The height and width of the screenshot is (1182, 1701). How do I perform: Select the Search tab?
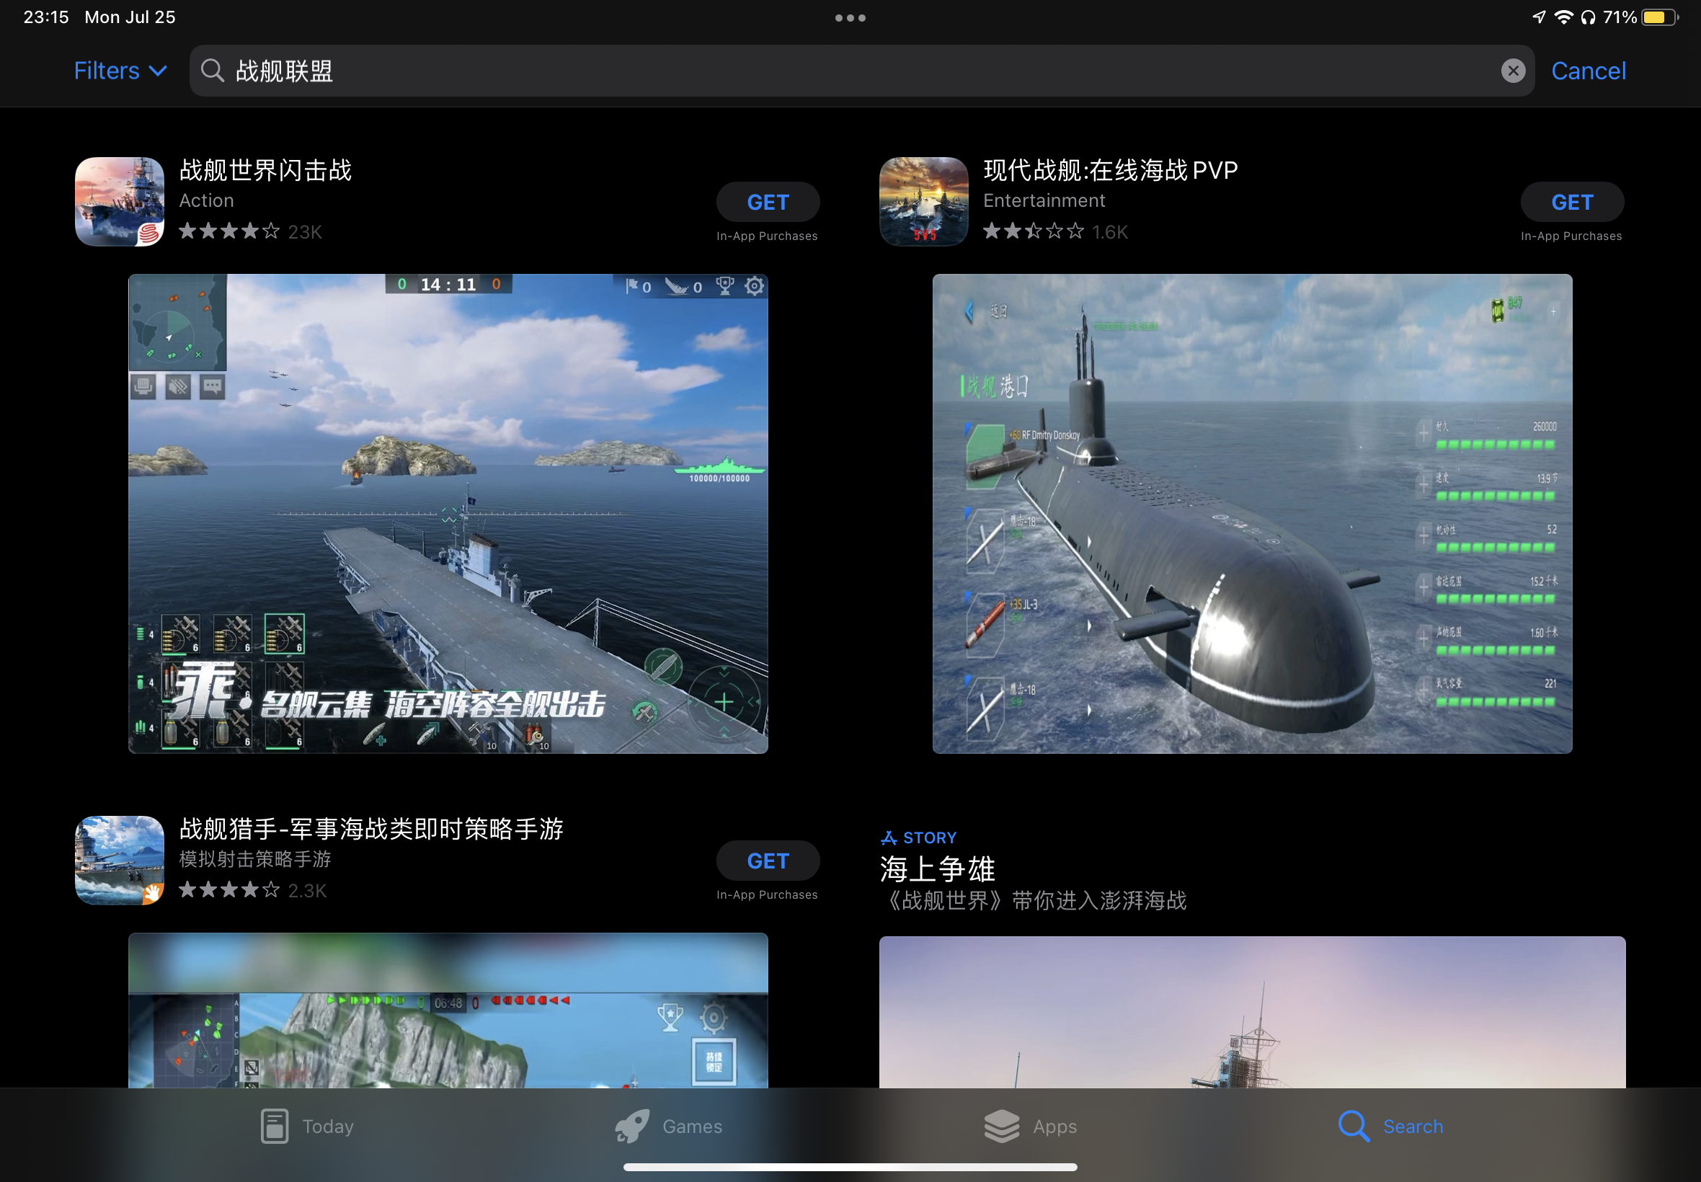click(1391, 1127)
